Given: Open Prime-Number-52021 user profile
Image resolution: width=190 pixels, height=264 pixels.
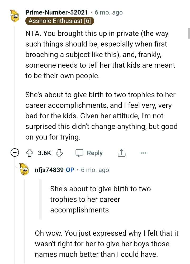Looking at the screenshot, I should (x=56, y=12).
